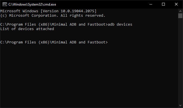Click the scrollbar down arrow
Image resolution: width=183 pixels, height=108 pixels.
(x=180, y=105)
